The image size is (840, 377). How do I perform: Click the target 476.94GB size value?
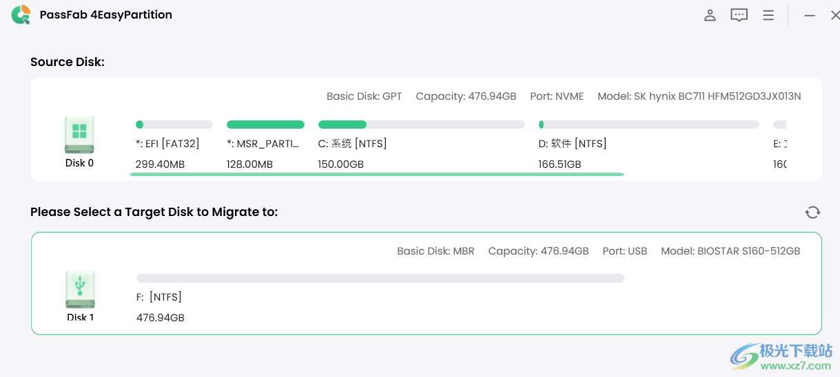tap(161, 318)
